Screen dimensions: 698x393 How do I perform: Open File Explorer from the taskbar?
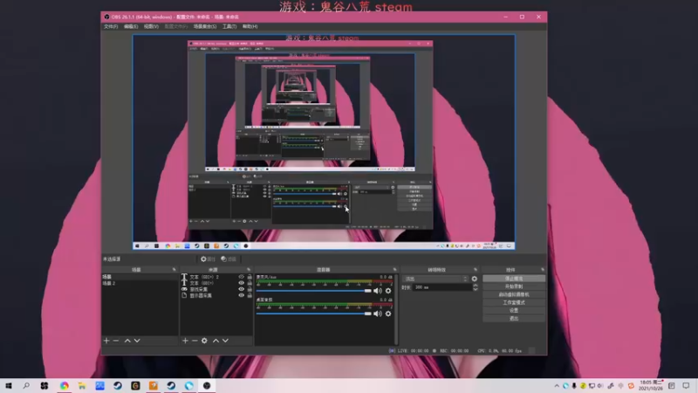click(x=82, y=385)
